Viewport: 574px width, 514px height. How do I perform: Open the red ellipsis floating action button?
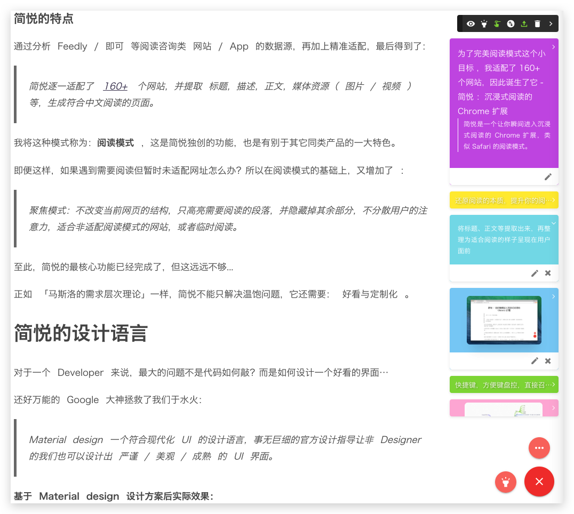pyautogui.click(x=539, y=448)
